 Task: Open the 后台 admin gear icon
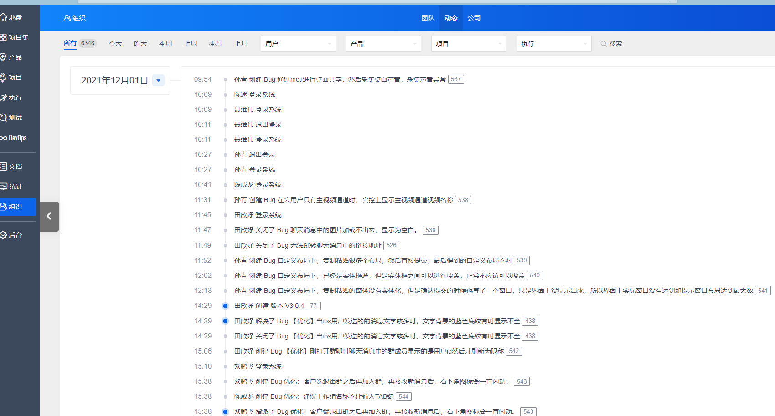(x=4, y=235)
